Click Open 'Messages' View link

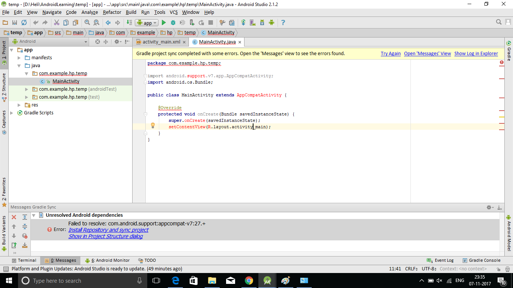tap(427, 54)
